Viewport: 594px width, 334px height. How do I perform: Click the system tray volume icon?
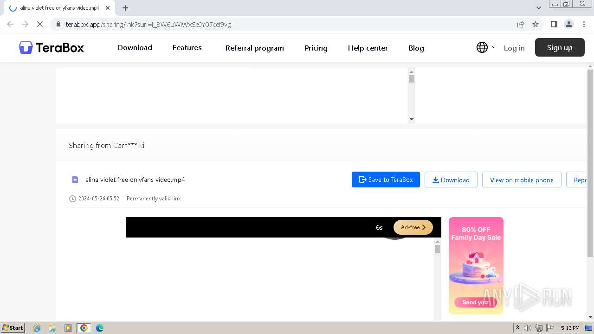pyautogui.click(x=528, y=328)
